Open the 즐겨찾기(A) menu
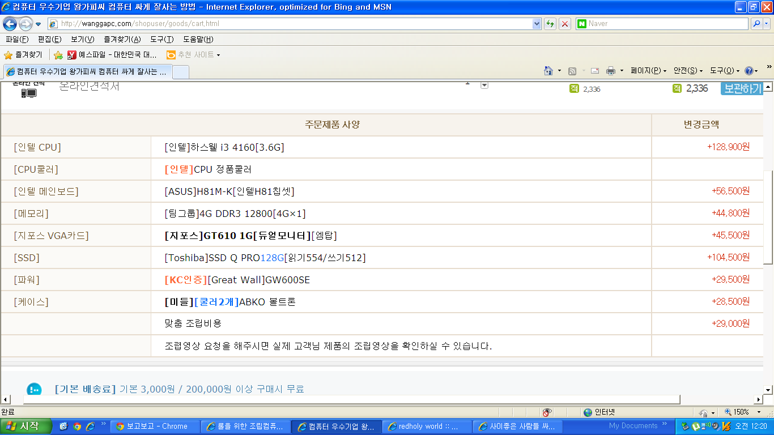Screen dimensions: 774x435 [x=122, y=39]
